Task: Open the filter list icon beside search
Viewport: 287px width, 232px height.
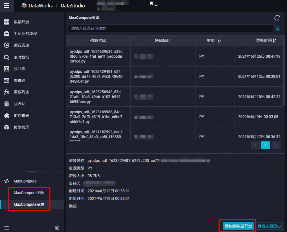Action: 277,28
